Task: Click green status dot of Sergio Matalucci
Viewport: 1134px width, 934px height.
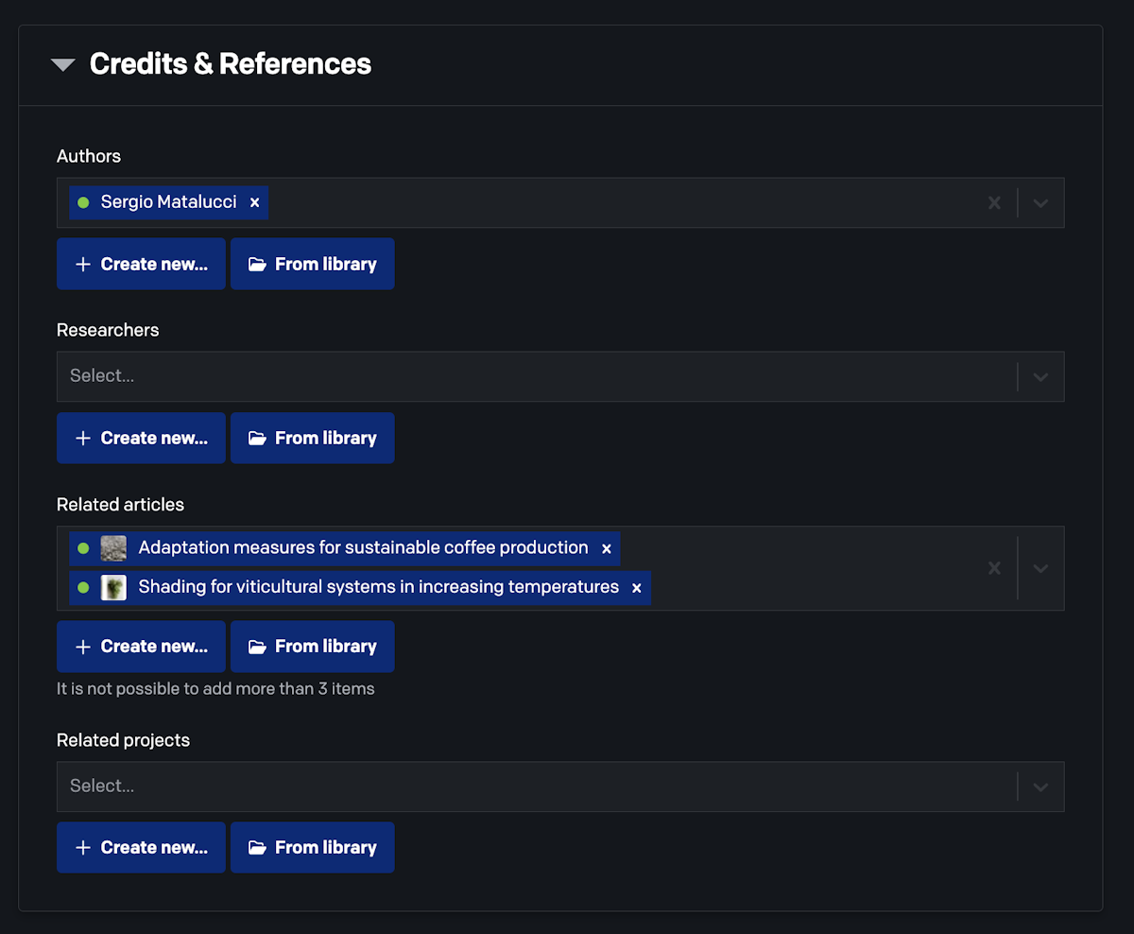Action: click(x=83, y=202)
